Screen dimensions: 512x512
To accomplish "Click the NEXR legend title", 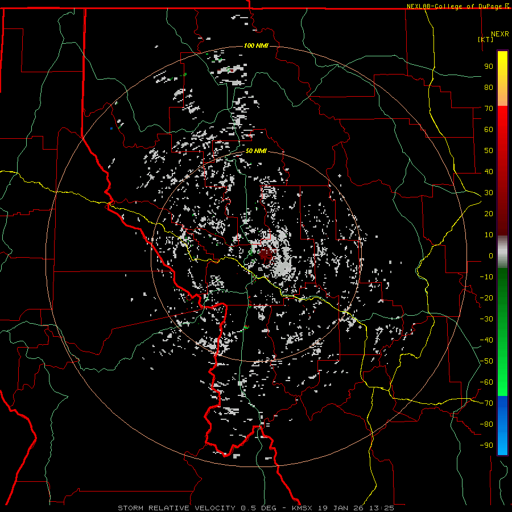I will (500, 34).
